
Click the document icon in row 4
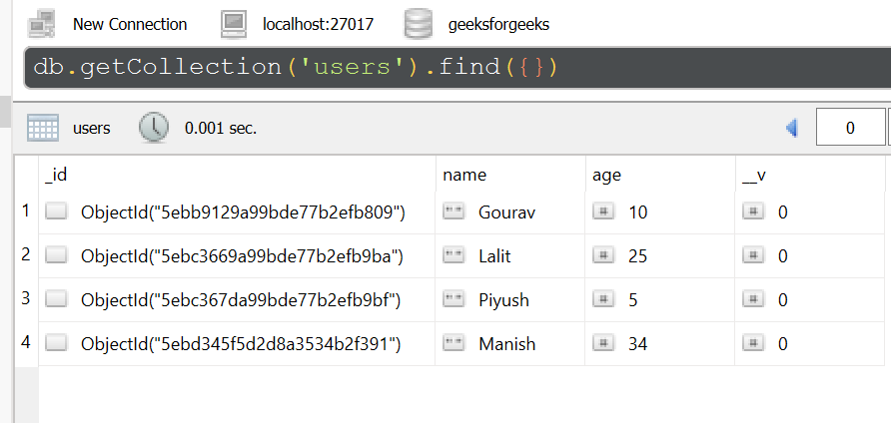(57, 343)
